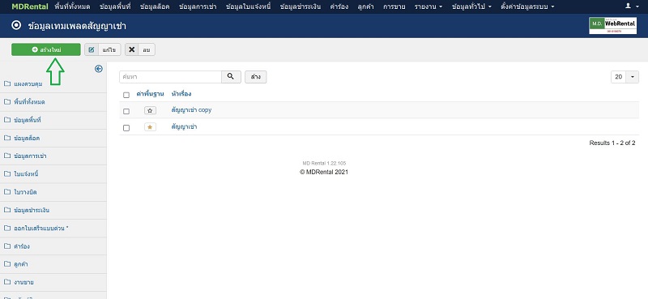Image resolution: width=648 pixels, height=299 pixels.
Task: Expand the ตั้งค่าข้อมูลระบบ dropdown menu
Action: (x=527, y=6)
